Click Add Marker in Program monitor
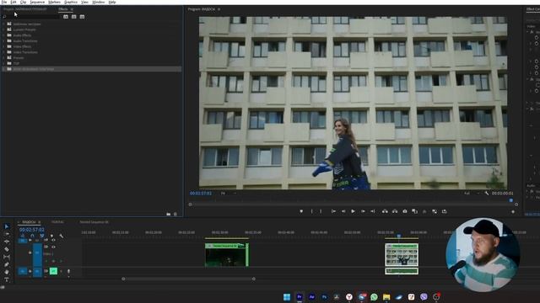Viewport: 540px width, 303px height. [x=301, y=211]
